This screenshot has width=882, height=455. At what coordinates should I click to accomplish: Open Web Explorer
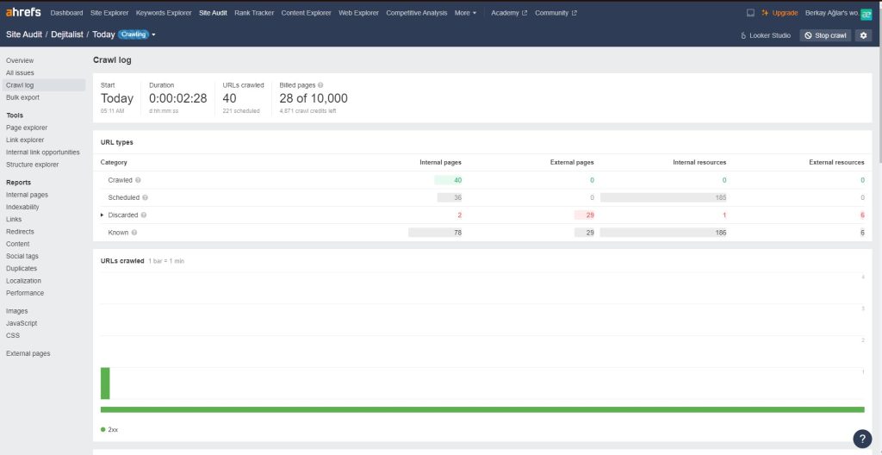tap(358, 13)
